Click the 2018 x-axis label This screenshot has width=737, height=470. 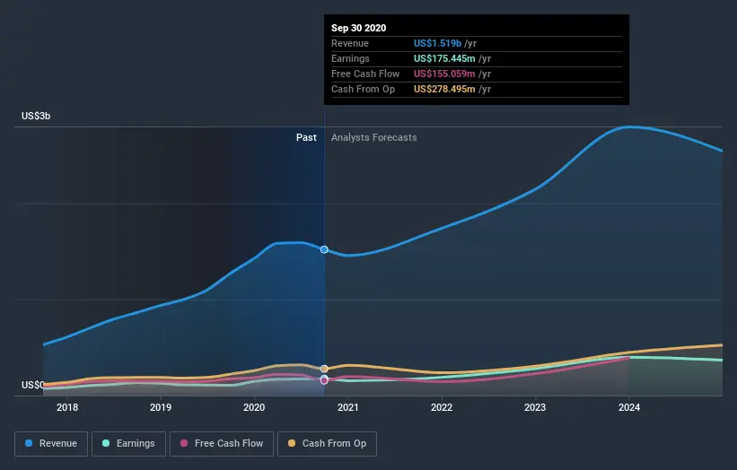click(67, 407)
